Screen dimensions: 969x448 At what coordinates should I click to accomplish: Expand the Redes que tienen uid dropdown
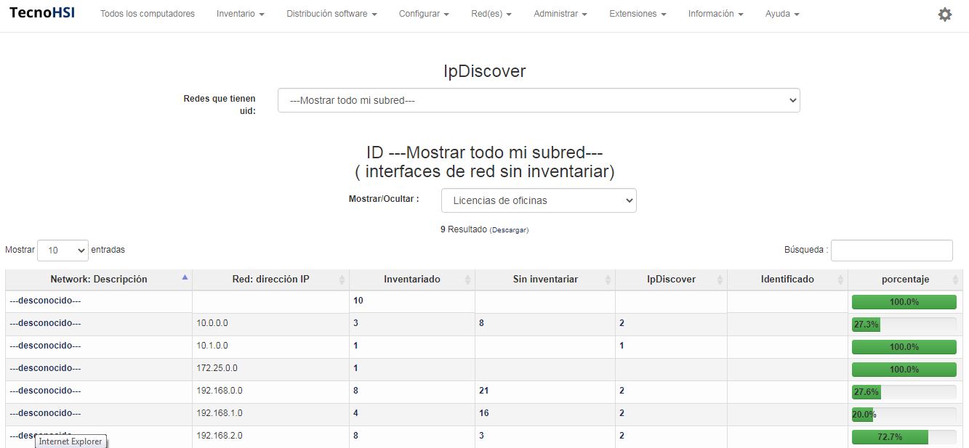538,100
